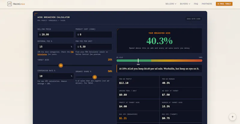
Task: Click the Herminox brand name
Action: (19, 4)
